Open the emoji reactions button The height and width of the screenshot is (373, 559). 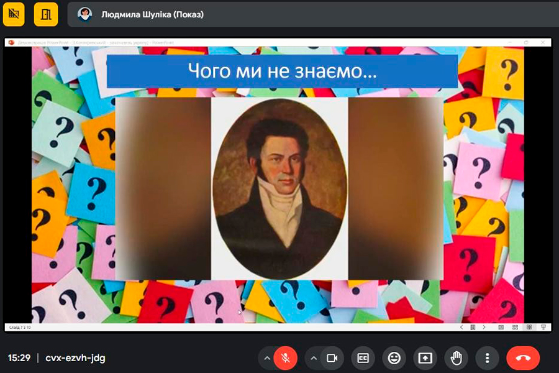pyautogui.click(x=394, y=358)
